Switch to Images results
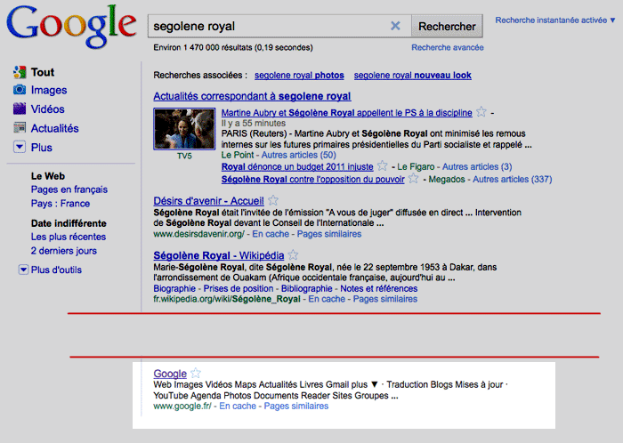This screenshot has width=623, height=443. [49, 90]
